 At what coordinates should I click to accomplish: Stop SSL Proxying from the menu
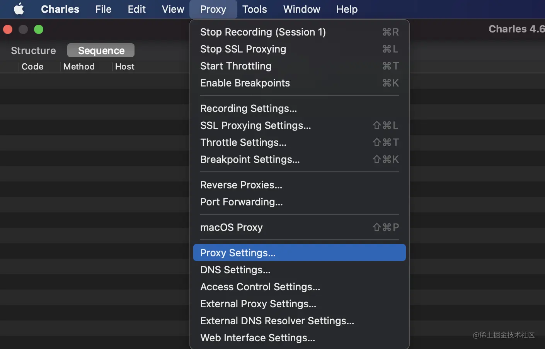[x=243, y=49]
